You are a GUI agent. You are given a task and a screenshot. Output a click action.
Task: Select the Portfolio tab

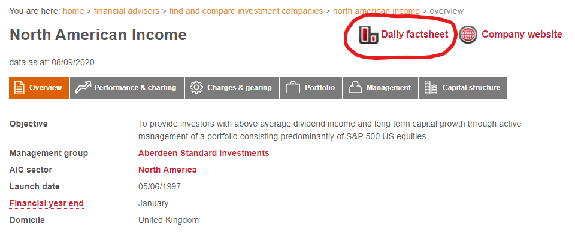tap(311, 88)
